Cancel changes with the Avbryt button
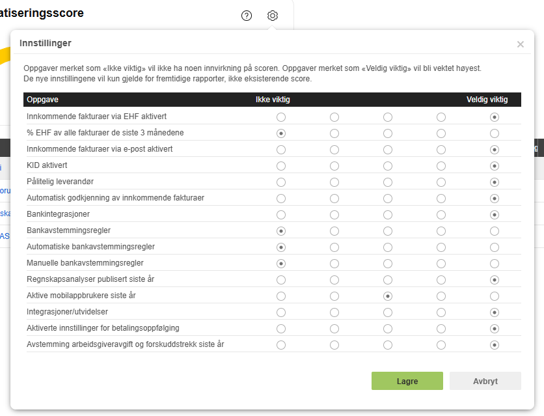The image size is (544, 416). [x=485, y=381]
